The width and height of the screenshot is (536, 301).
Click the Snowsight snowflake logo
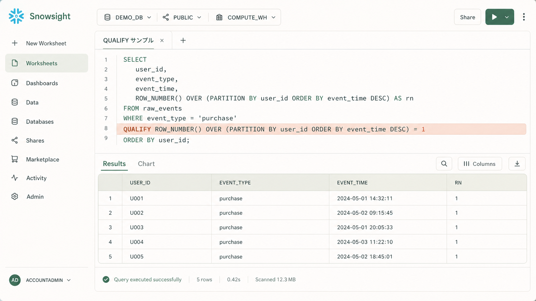(x=16, y=16)
